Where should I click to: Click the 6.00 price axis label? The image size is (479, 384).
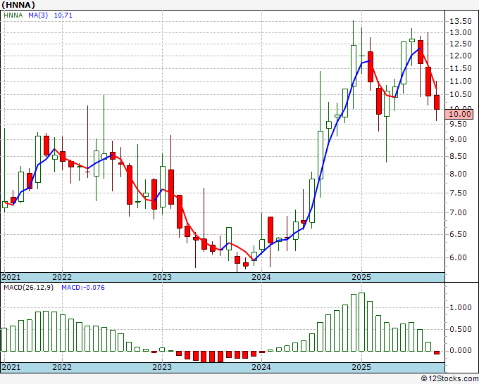point(459,257)
